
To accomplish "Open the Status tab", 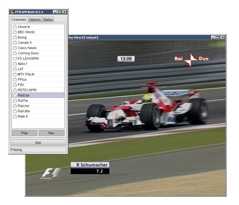I will tap(48, 19).
